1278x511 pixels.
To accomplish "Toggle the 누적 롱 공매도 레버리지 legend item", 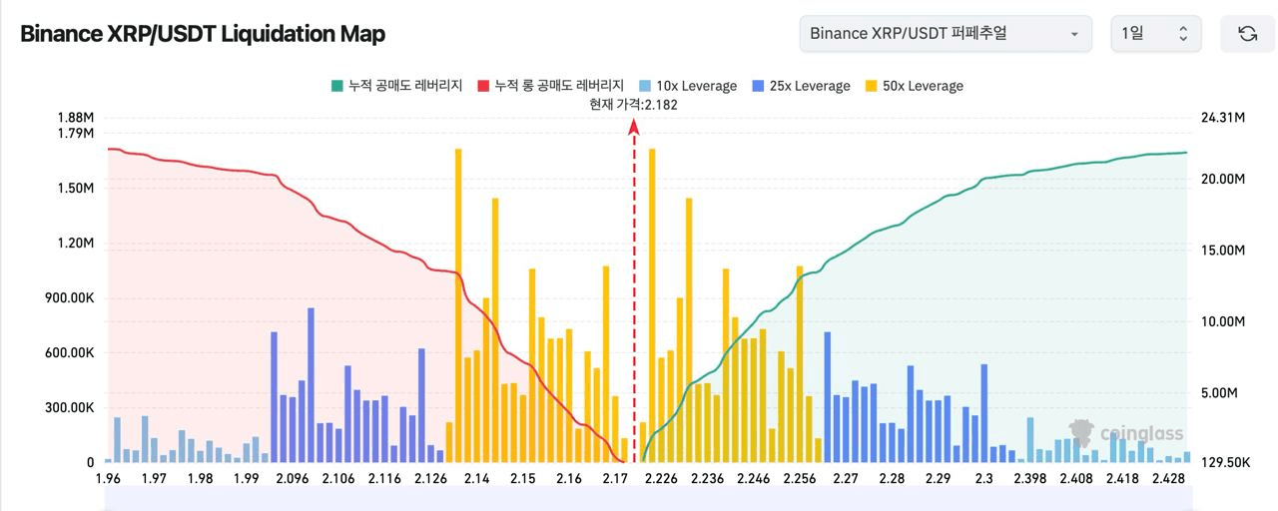I will click(550, 86).
